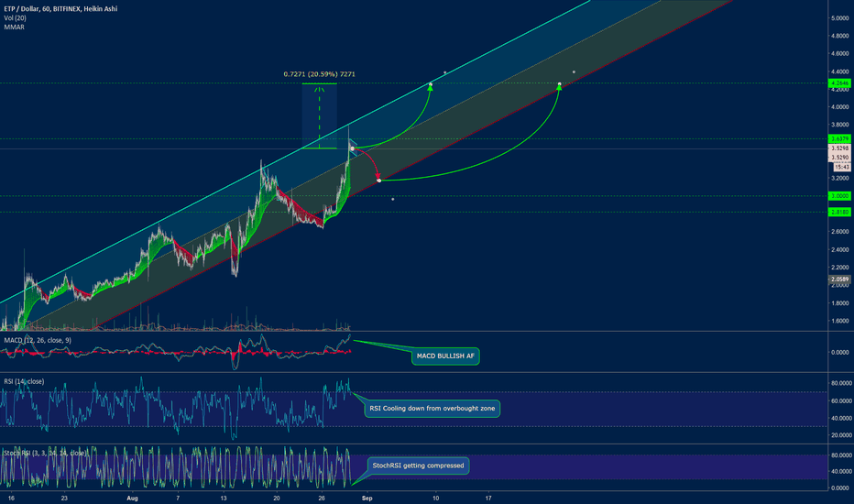Click the 3.5298 price tag
This screenshot has width=854, height=504.
pyautogui.click(x=839, y=148)
